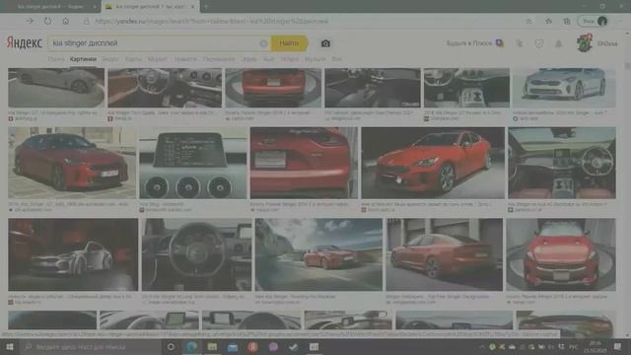This screenshot has height=355, width=631.
Task: Show hidden system tray icons
Action: pyautogui.click(x=482, y=347)
